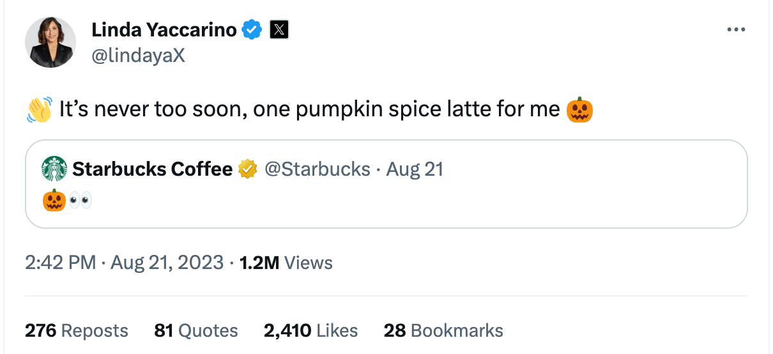Open the three-dot more options menu
The image size is (773, 354).
pos(736,30)
